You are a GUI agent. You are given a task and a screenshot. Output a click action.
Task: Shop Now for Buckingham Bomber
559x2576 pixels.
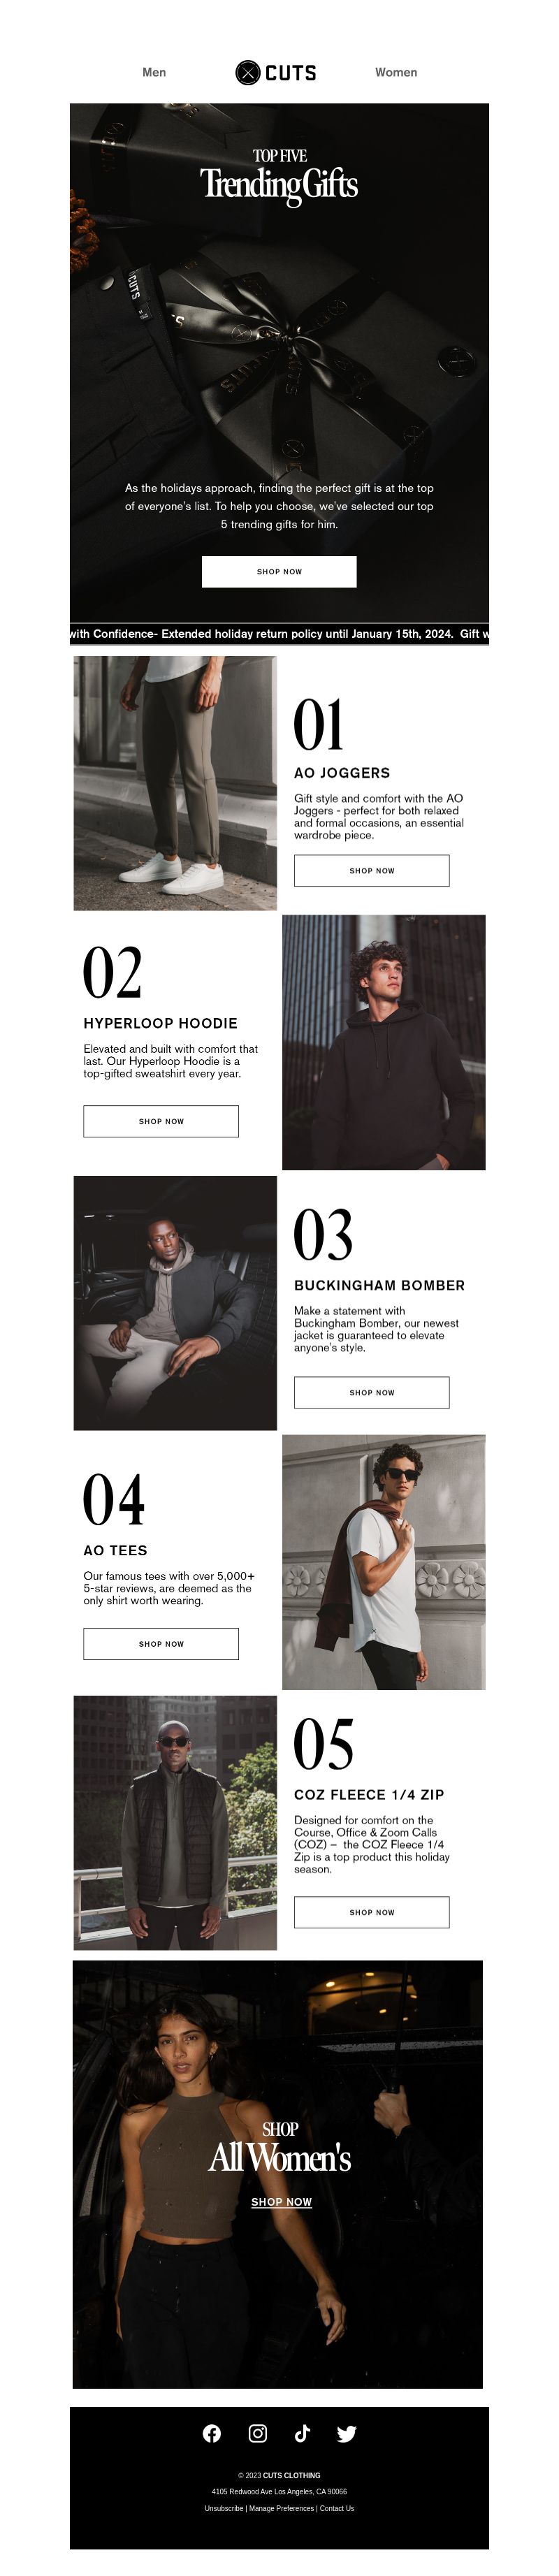(x=372, y=1392)
